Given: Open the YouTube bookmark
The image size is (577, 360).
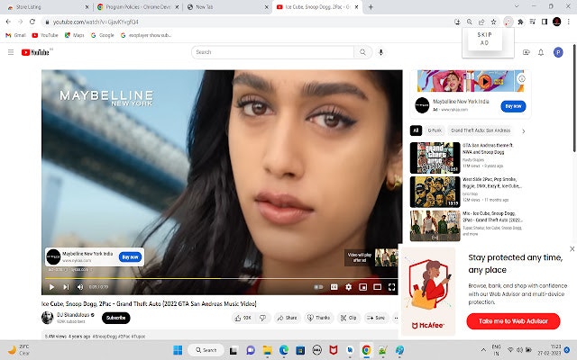Looking at the screenshot, I should (x=45, y=35).
